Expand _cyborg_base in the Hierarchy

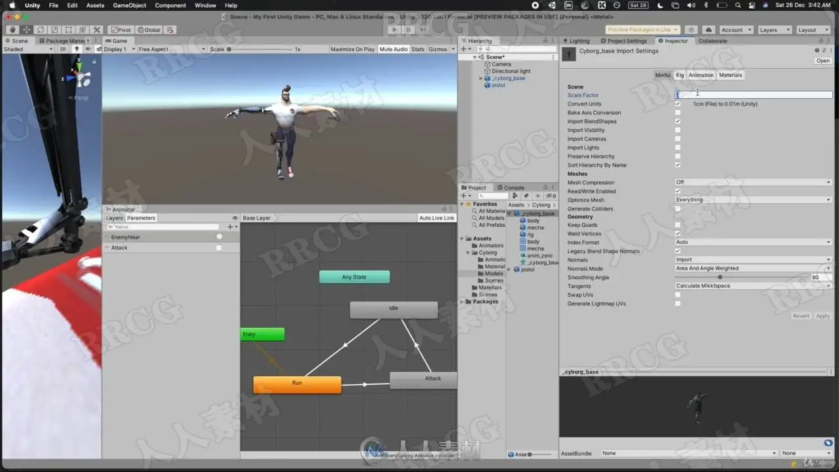[481, 78]
